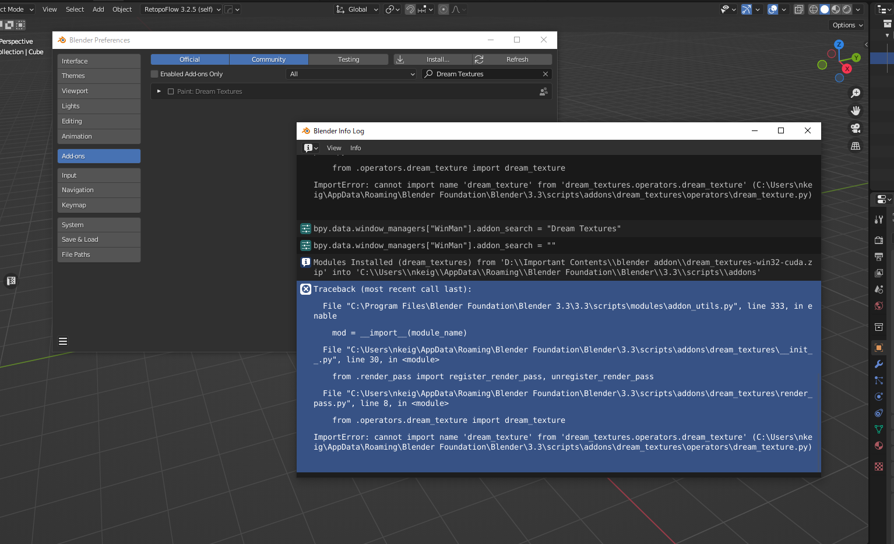Screen dimensions: 894x544
Task: Open the Select menu in viewport header
Action: (75, 9)
